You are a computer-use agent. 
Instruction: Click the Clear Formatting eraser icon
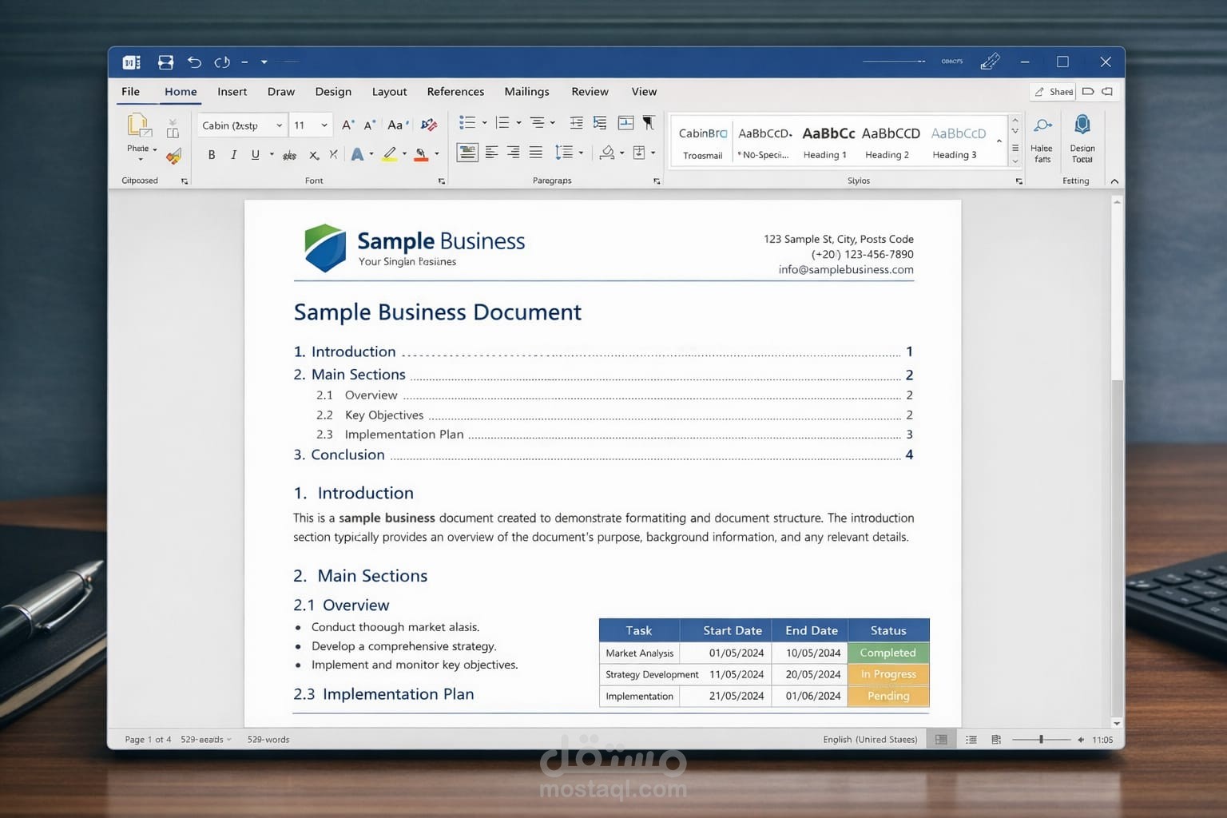click(429, 125)
